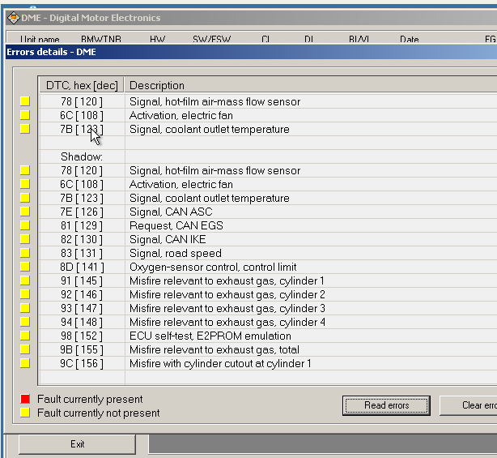
Task: Click yellow status square beside 93 [147]
Action: [25, 308]
